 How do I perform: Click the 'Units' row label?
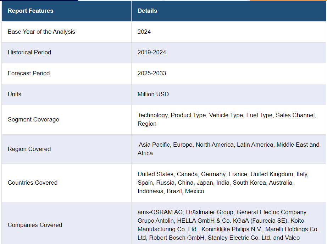[x=15, y=94]
